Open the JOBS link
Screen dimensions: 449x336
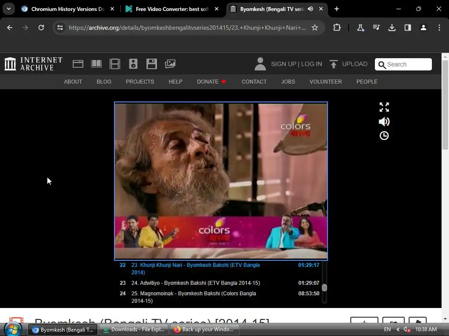point(288,82)
